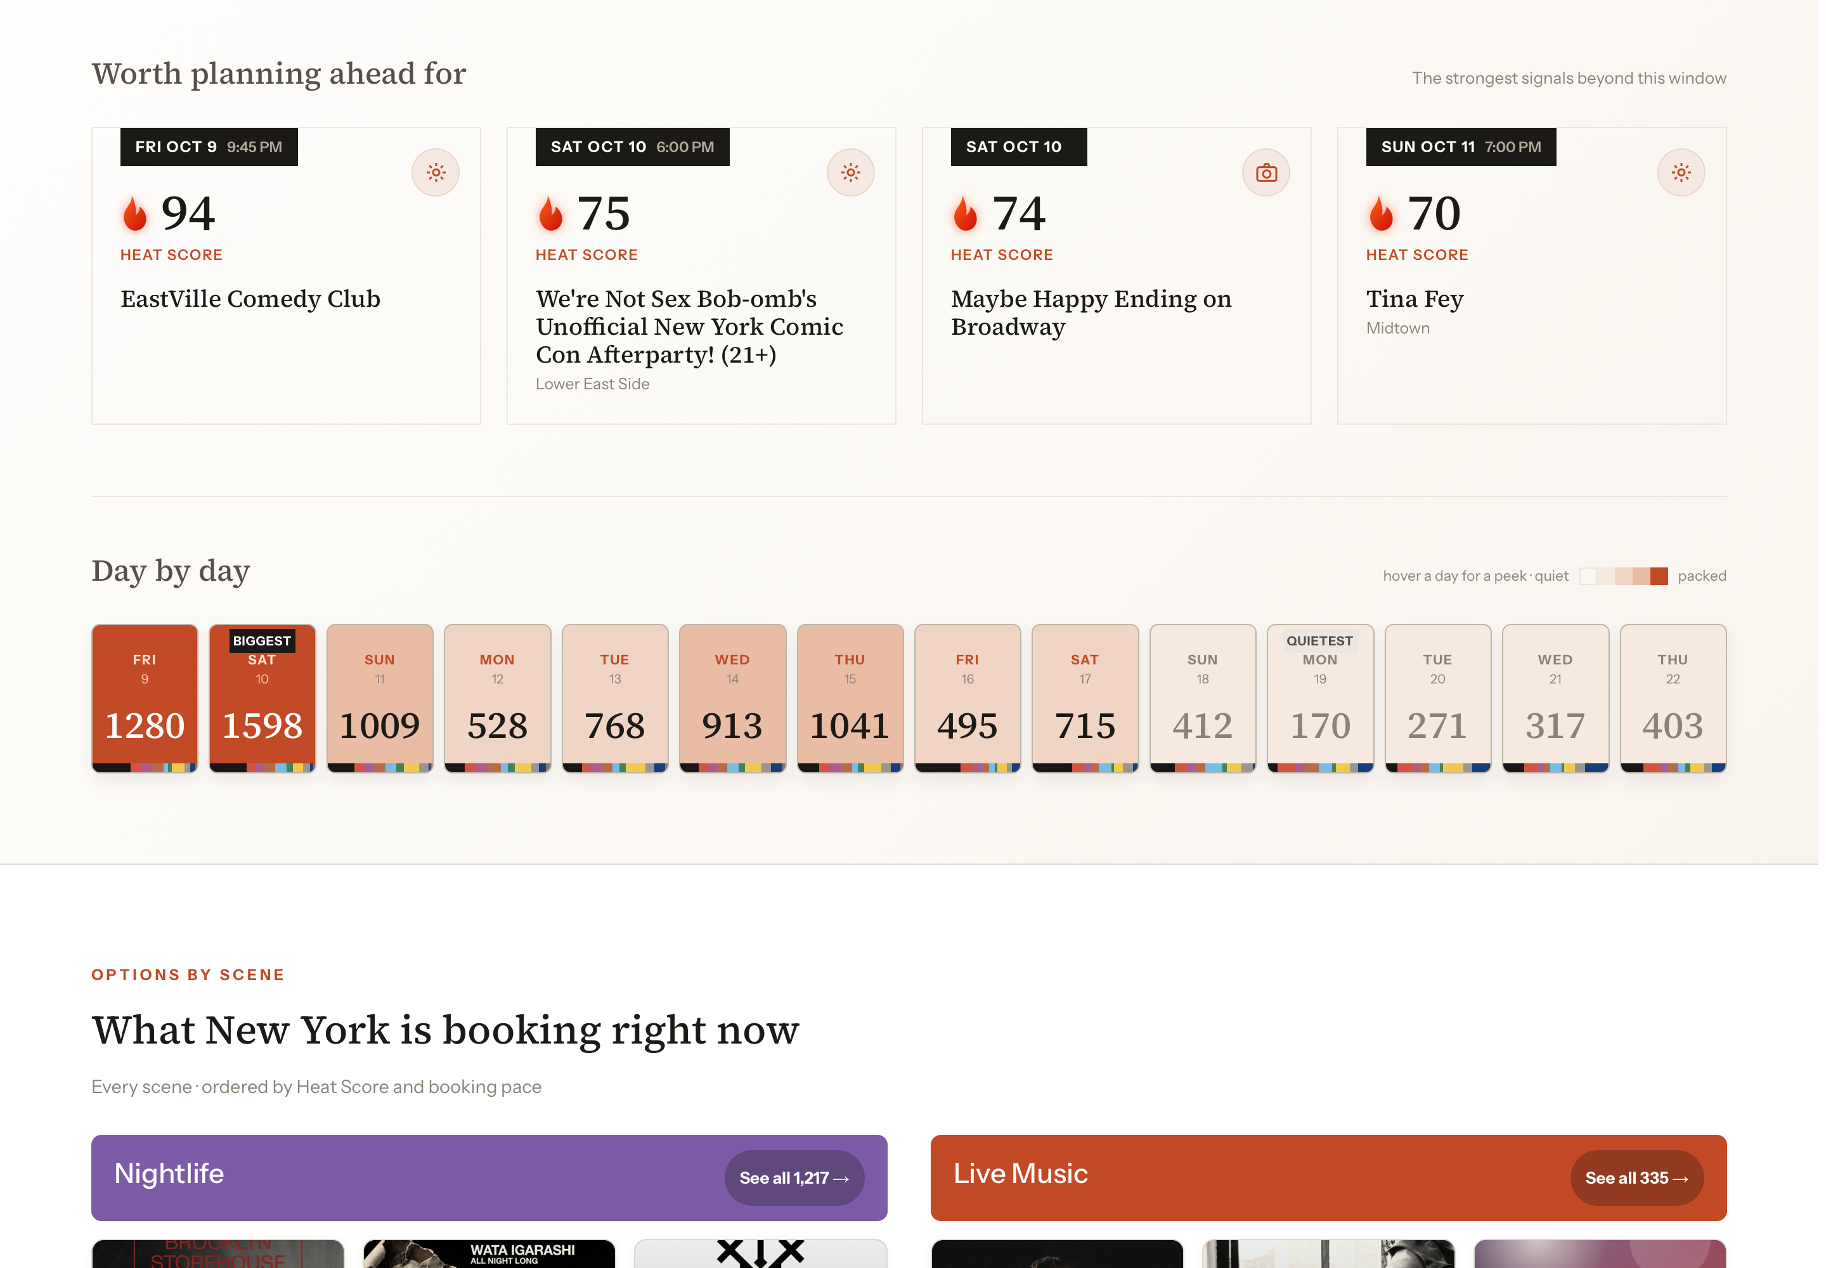Select Friday 9 day tile with 1280
1826x1268 pixels.
coord(145,699)
